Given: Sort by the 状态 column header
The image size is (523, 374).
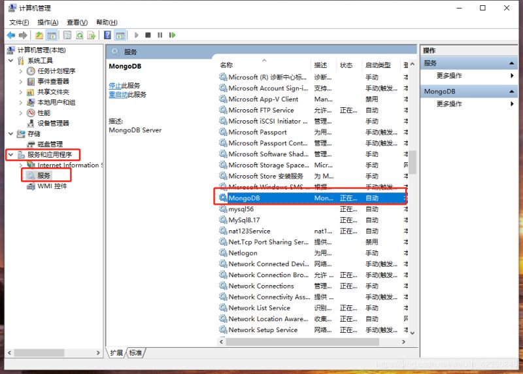Looking at the screenshot, I should (346, 65).
